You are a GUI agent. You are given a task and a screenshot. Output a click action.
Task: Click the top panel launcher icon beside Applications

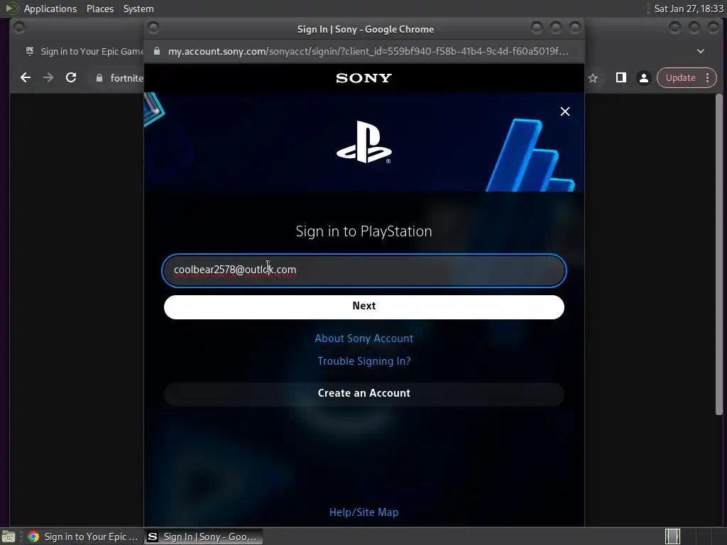point(11,9)
